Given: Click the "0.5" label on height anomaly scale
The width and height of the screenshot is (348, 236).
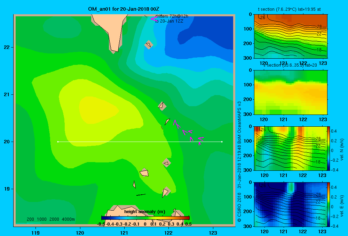Looking at the screenshot, I should (188, 224).
